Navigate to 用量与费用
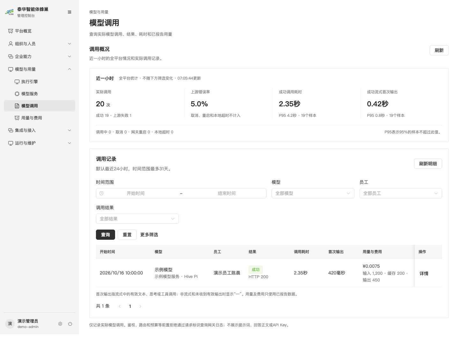459x341 pixels. click(40, 118)
